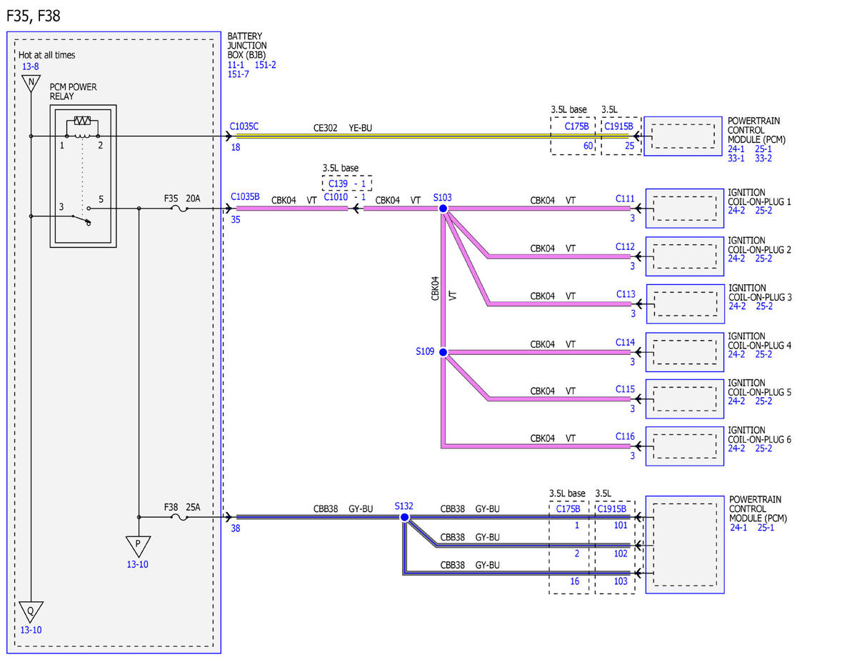Follow the 13-10 link below the Q symbol
Viewport: 857px width, 662px height.
(x=31, y=631)
